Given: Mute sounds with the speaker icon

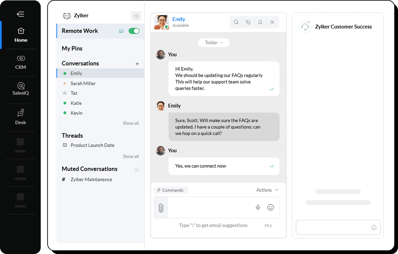Looking at the screenshot, I should pyautogui.click(x=136, y=16).
